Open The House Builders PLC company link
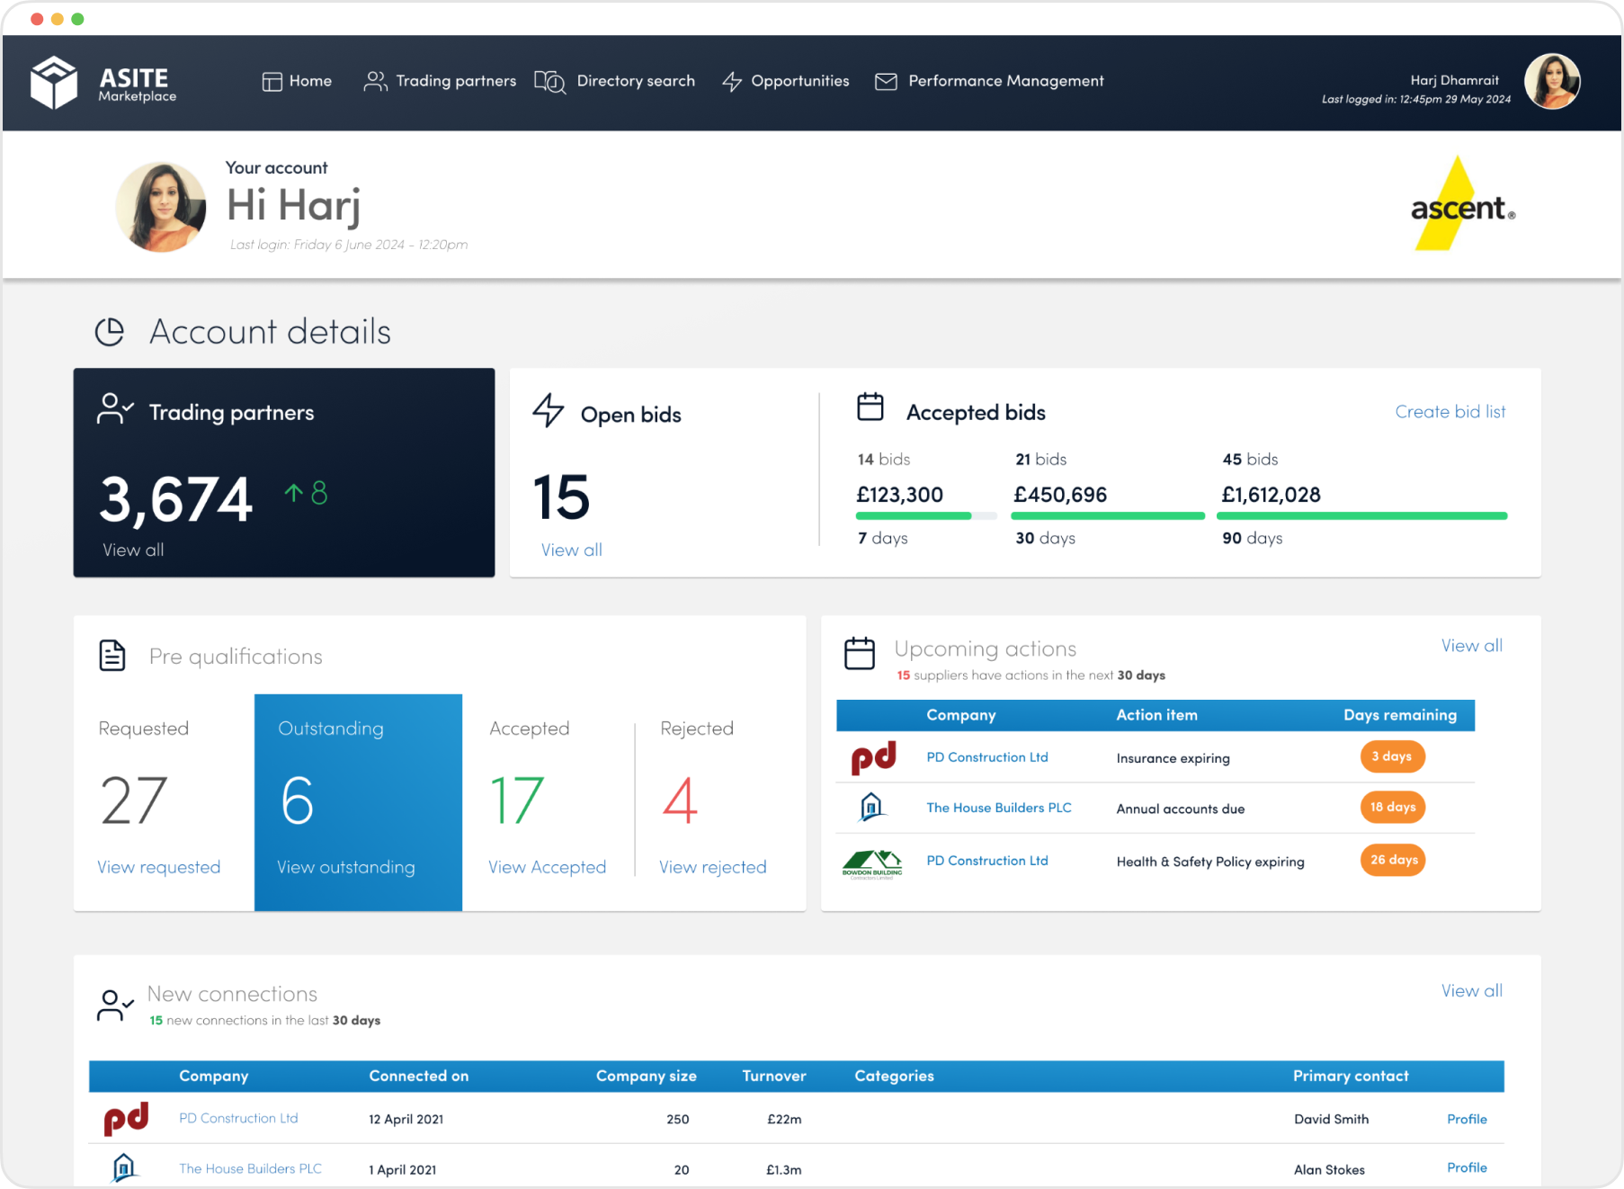1624x1189 pixels. click(998, 808)
